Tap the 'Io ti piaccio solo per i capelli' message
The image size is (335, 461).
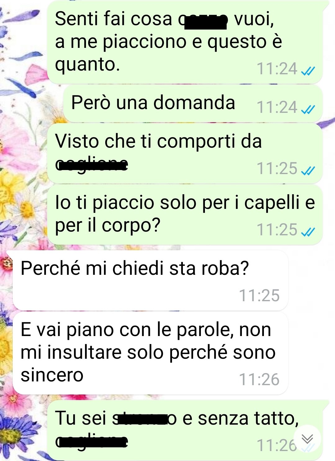185,214
